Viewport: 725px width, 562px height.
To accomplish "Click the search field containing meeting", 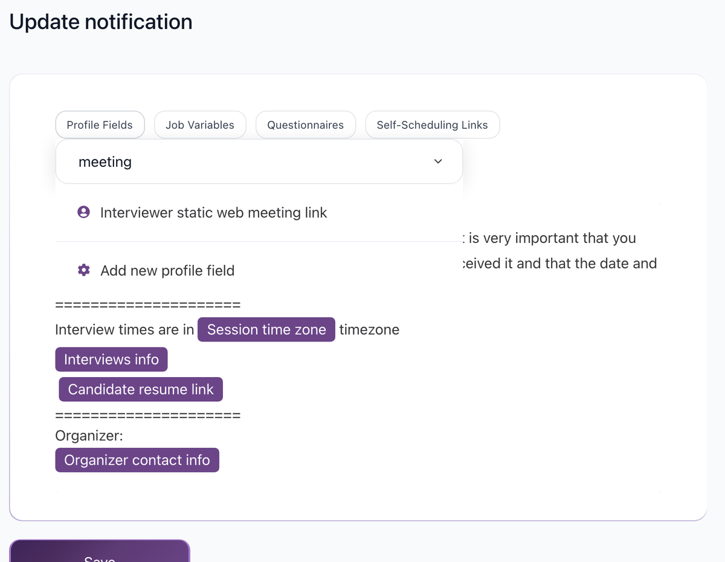I will (x=259, y=161).
